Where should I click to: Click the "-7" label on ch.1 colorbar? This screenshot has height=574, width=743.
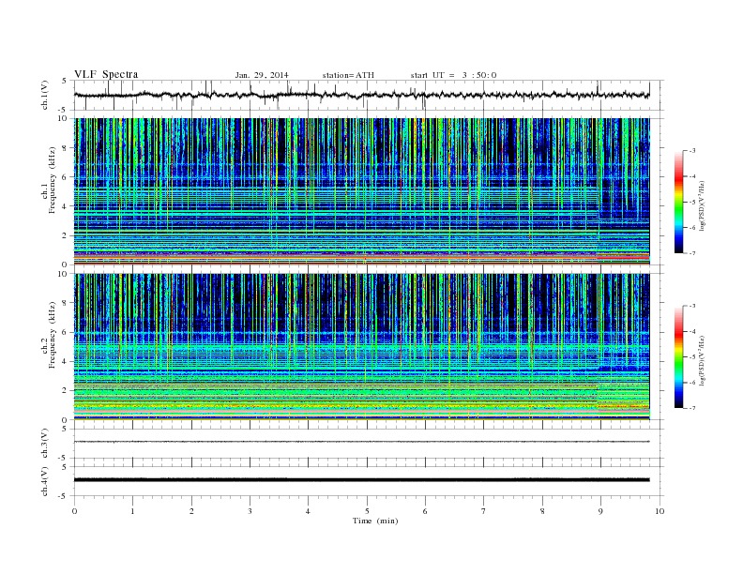(692, 253)
